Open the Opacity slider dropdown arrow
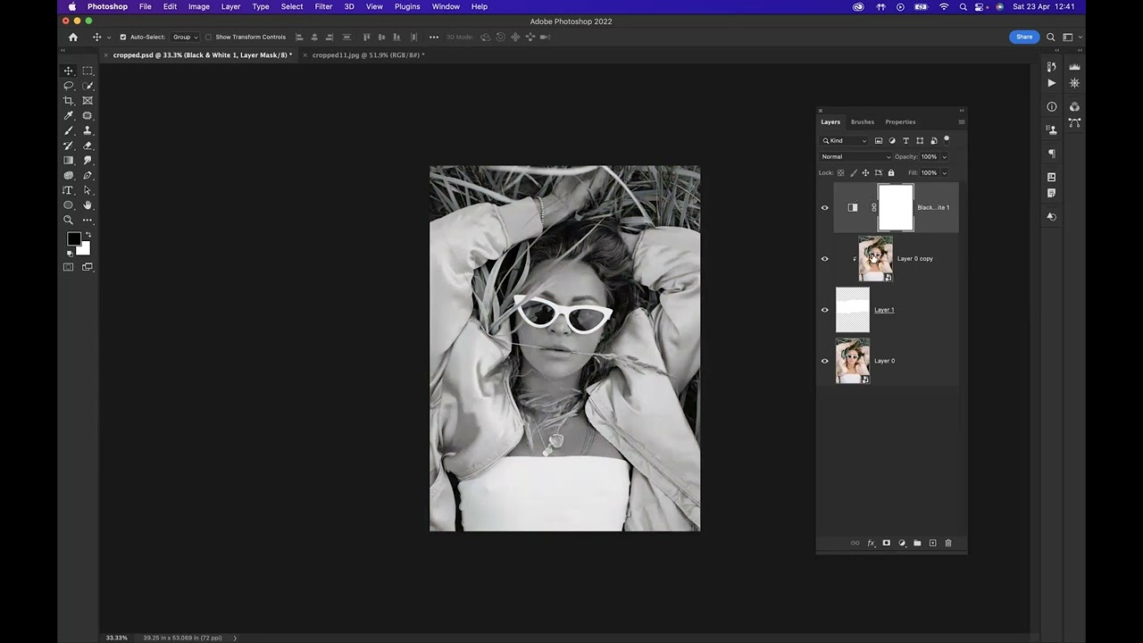1143x643 pixels. (x=944, y=157)
